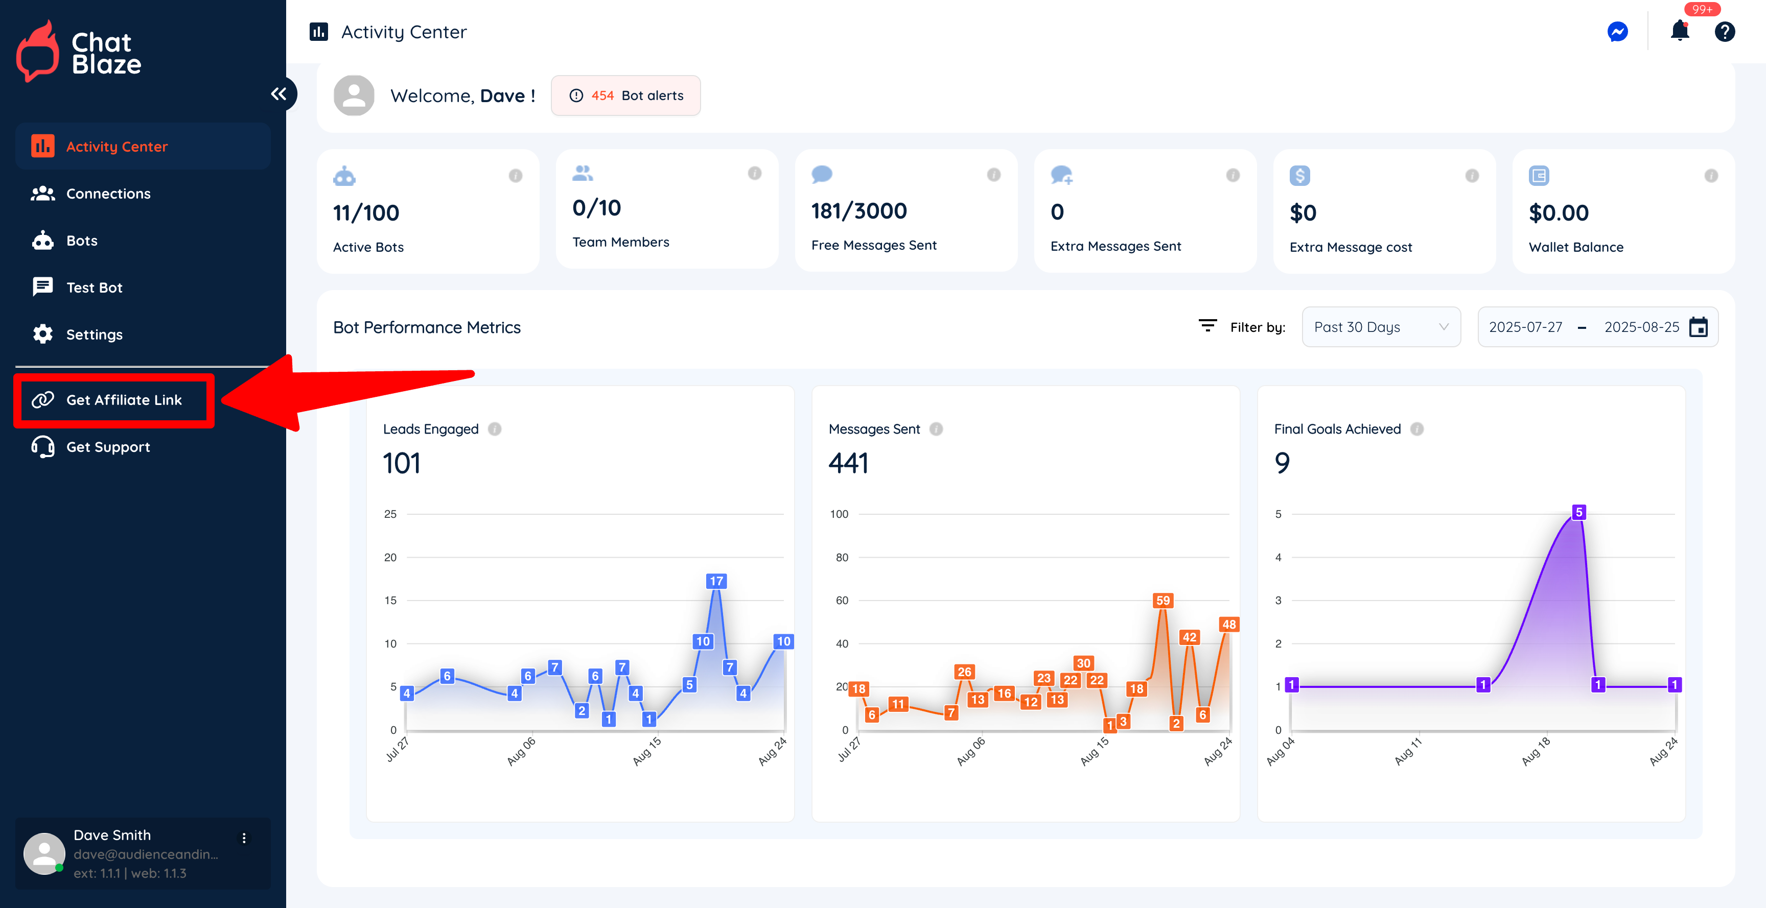The height and width of the screenshot is (908, 1766).
Task: Open the Messenger icon in header
Action: coord(1617,32)
